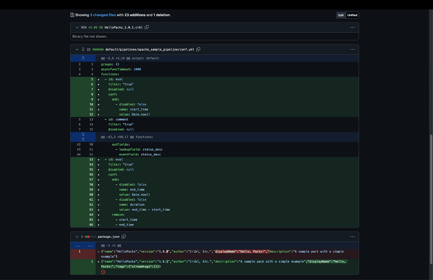Click expand-up arrow at functions hunk header
This screenshot has width=433, height=280.
pyautogui.click(x=83, y=139)
